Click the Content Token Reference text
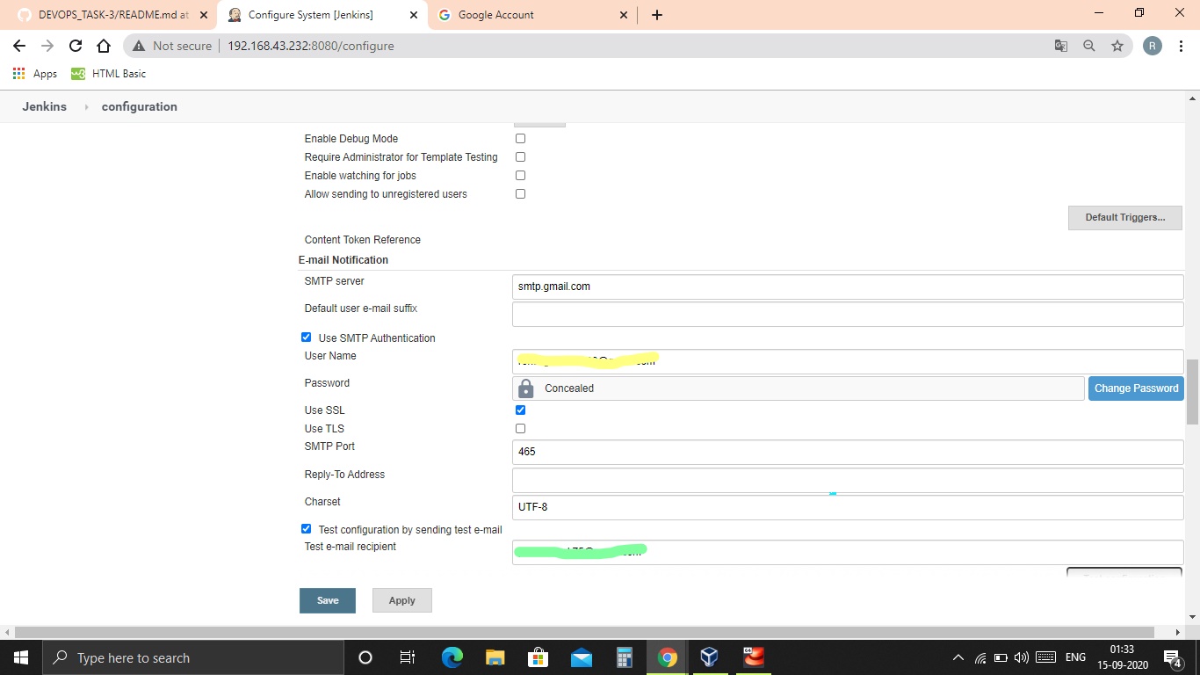 point(362,240)
